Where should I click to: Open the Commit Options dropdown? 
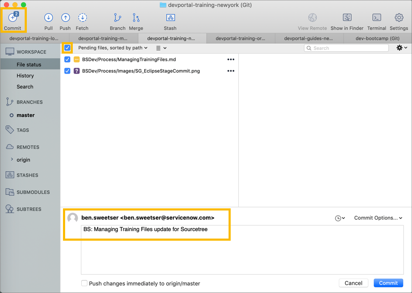[x=378, y=218]
